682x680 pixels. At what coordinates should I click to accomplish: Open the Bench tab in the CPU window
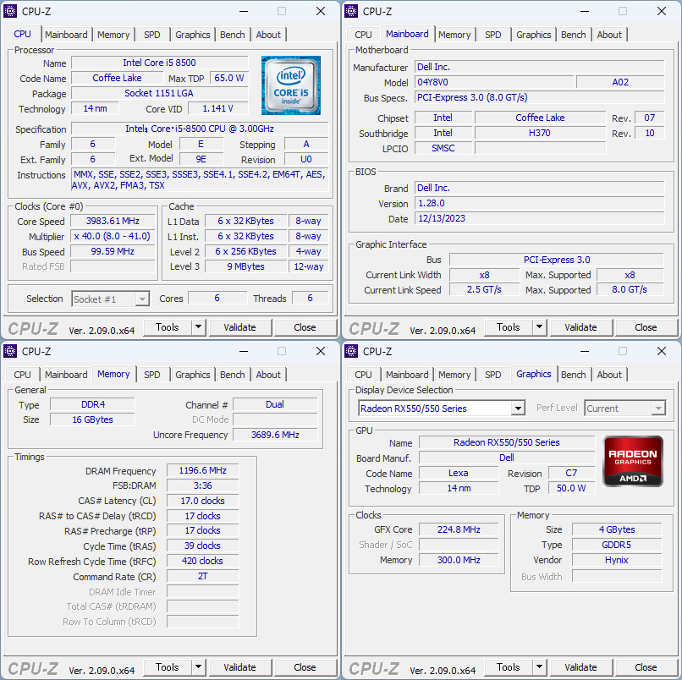233,35
